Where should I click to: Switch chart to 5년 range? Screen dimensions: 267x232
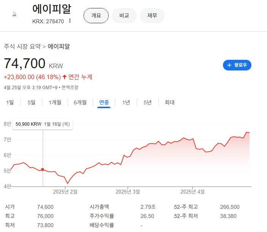147,102
